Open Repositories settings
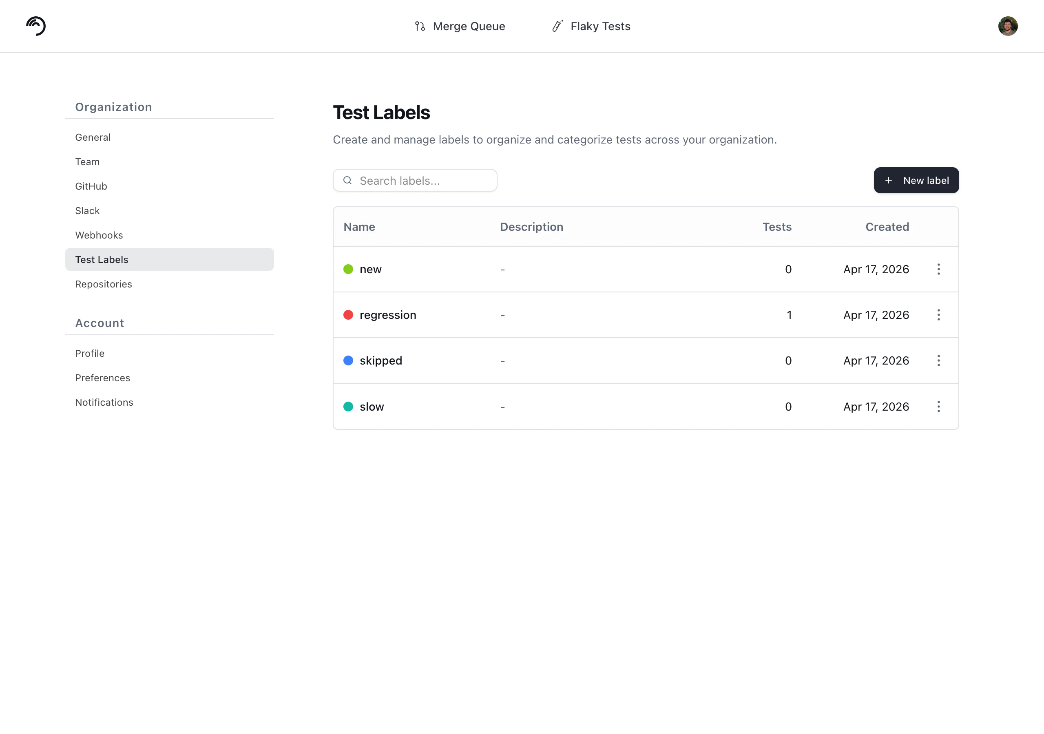 [x=170, y=284]
